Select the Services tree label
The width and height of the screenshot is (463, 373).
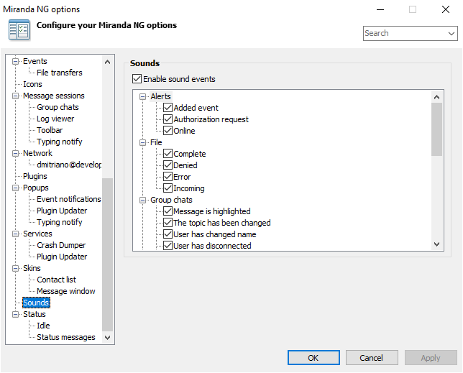[x=37, y=234]
